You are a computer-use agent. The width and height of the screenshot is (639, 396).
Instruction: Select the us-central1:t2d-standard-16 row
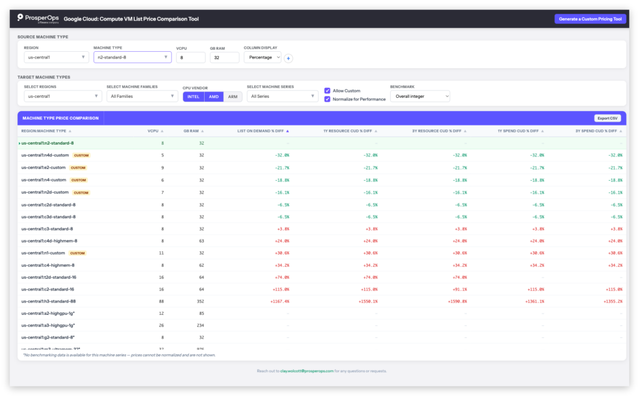[321, 278]
